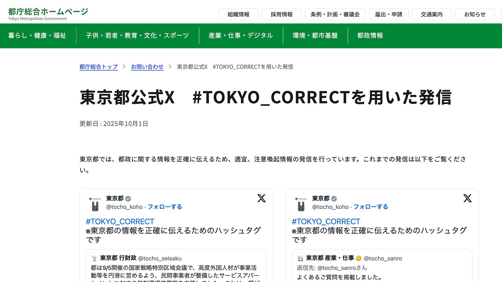Screen dimensions: 502x282
Task: Select 都政情報 in the green navigation bar
Action: (x=370, y=36)
